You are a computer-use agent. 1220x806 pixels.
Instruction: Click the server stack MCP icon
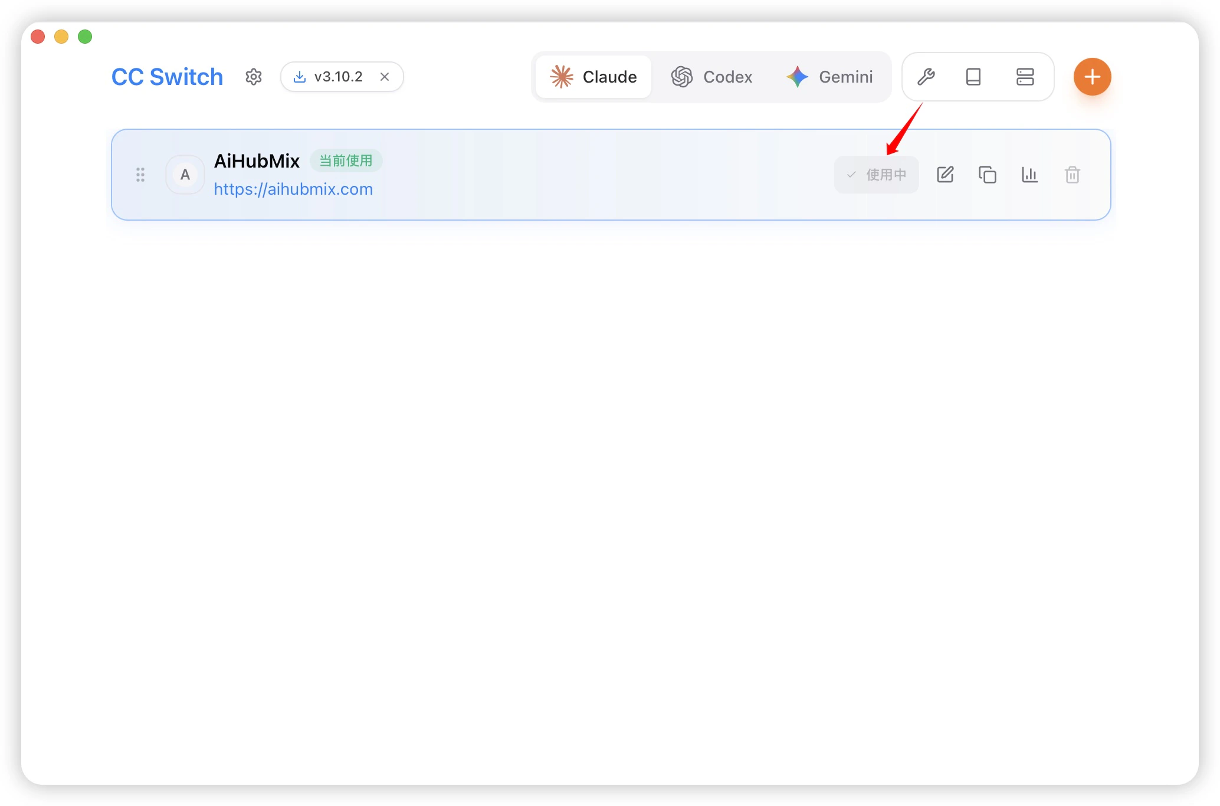(x=1025, y=77)
